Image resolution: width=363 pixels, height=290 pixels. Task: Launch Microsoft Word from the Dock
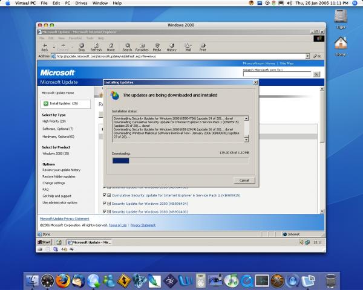click(186, 281)
